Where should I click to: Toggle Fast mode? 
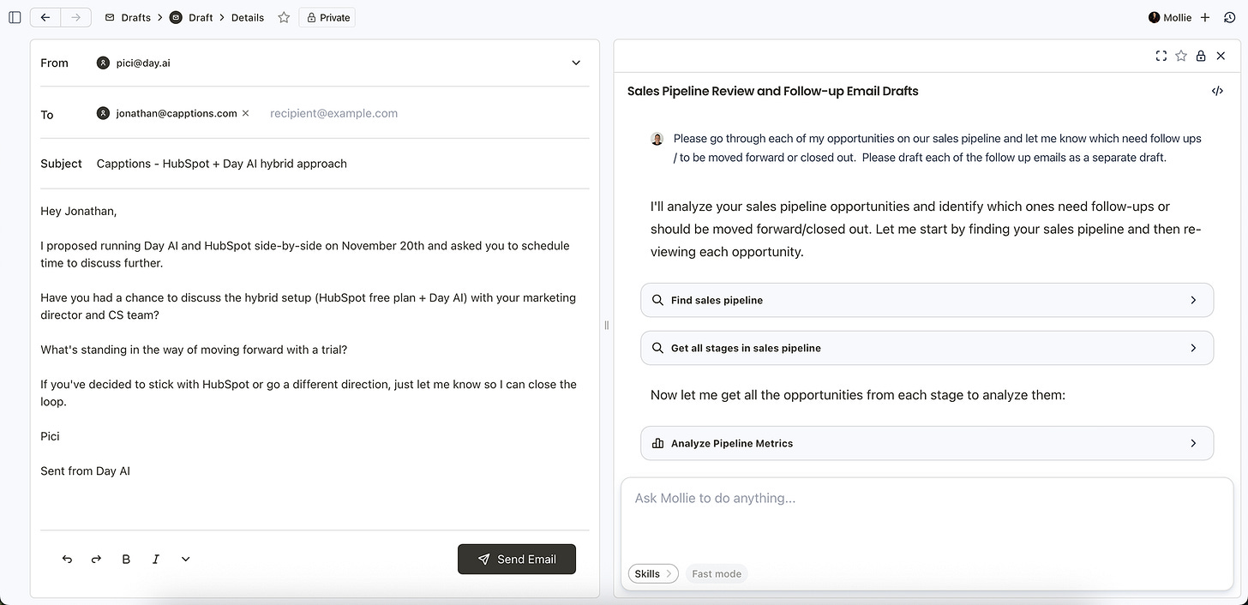tap(717, 573)
